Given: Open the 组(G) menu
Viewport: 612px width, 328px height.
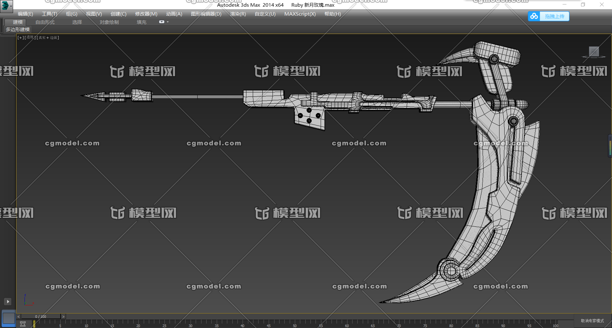Looking at the screenshot, I should pyautogui.click(x=72, y=14).
